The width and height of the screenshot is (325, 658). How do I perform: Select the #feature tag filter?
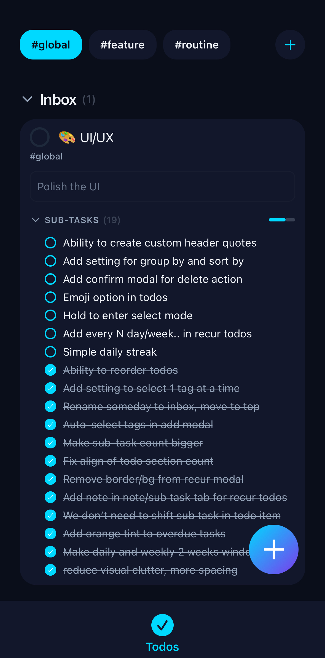122,45
